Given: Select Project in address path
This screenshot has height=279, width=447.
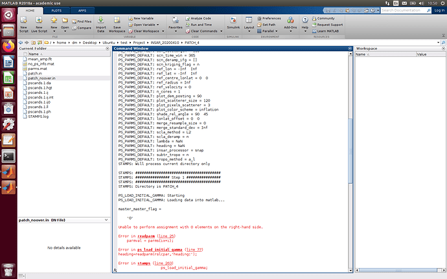Looking at the screenshot, I should [139, 43].
